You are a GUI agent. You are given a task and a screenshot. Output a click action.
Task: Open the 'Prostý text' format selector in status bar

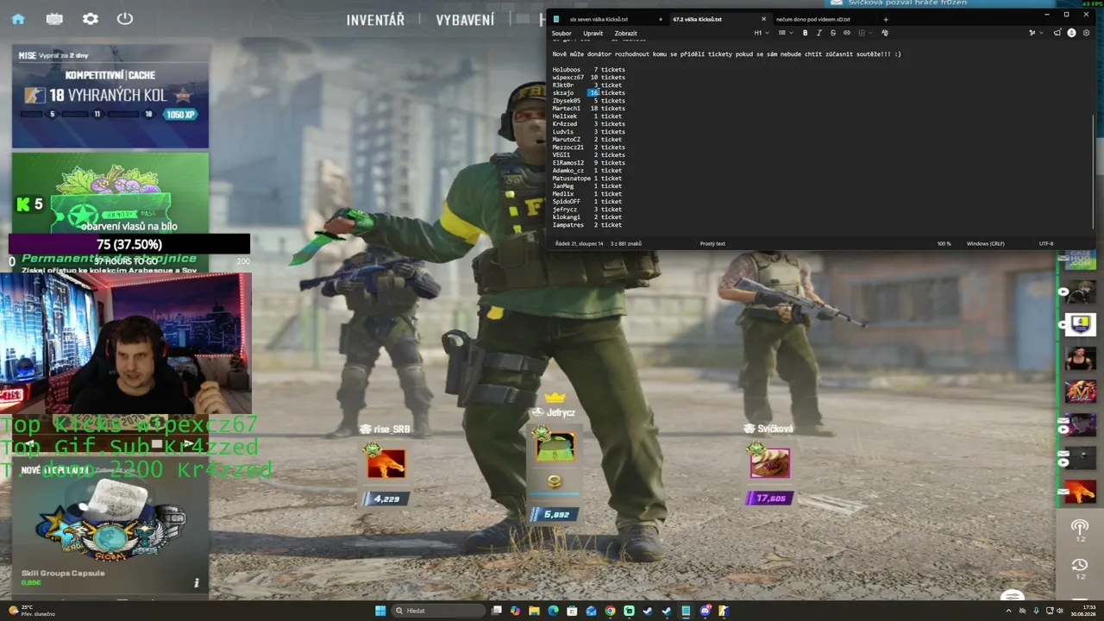pos(712,243)
